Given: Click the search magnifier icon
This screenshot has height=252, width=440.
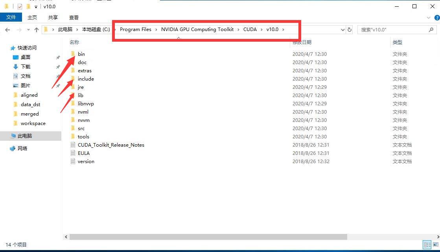Looking at the screenshot, I should click(x=431, y=29).
